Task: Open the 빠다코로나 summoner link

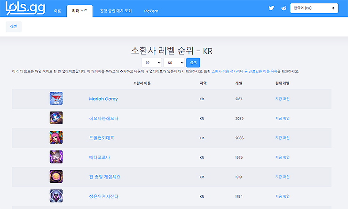Action: tap(99, 157)
